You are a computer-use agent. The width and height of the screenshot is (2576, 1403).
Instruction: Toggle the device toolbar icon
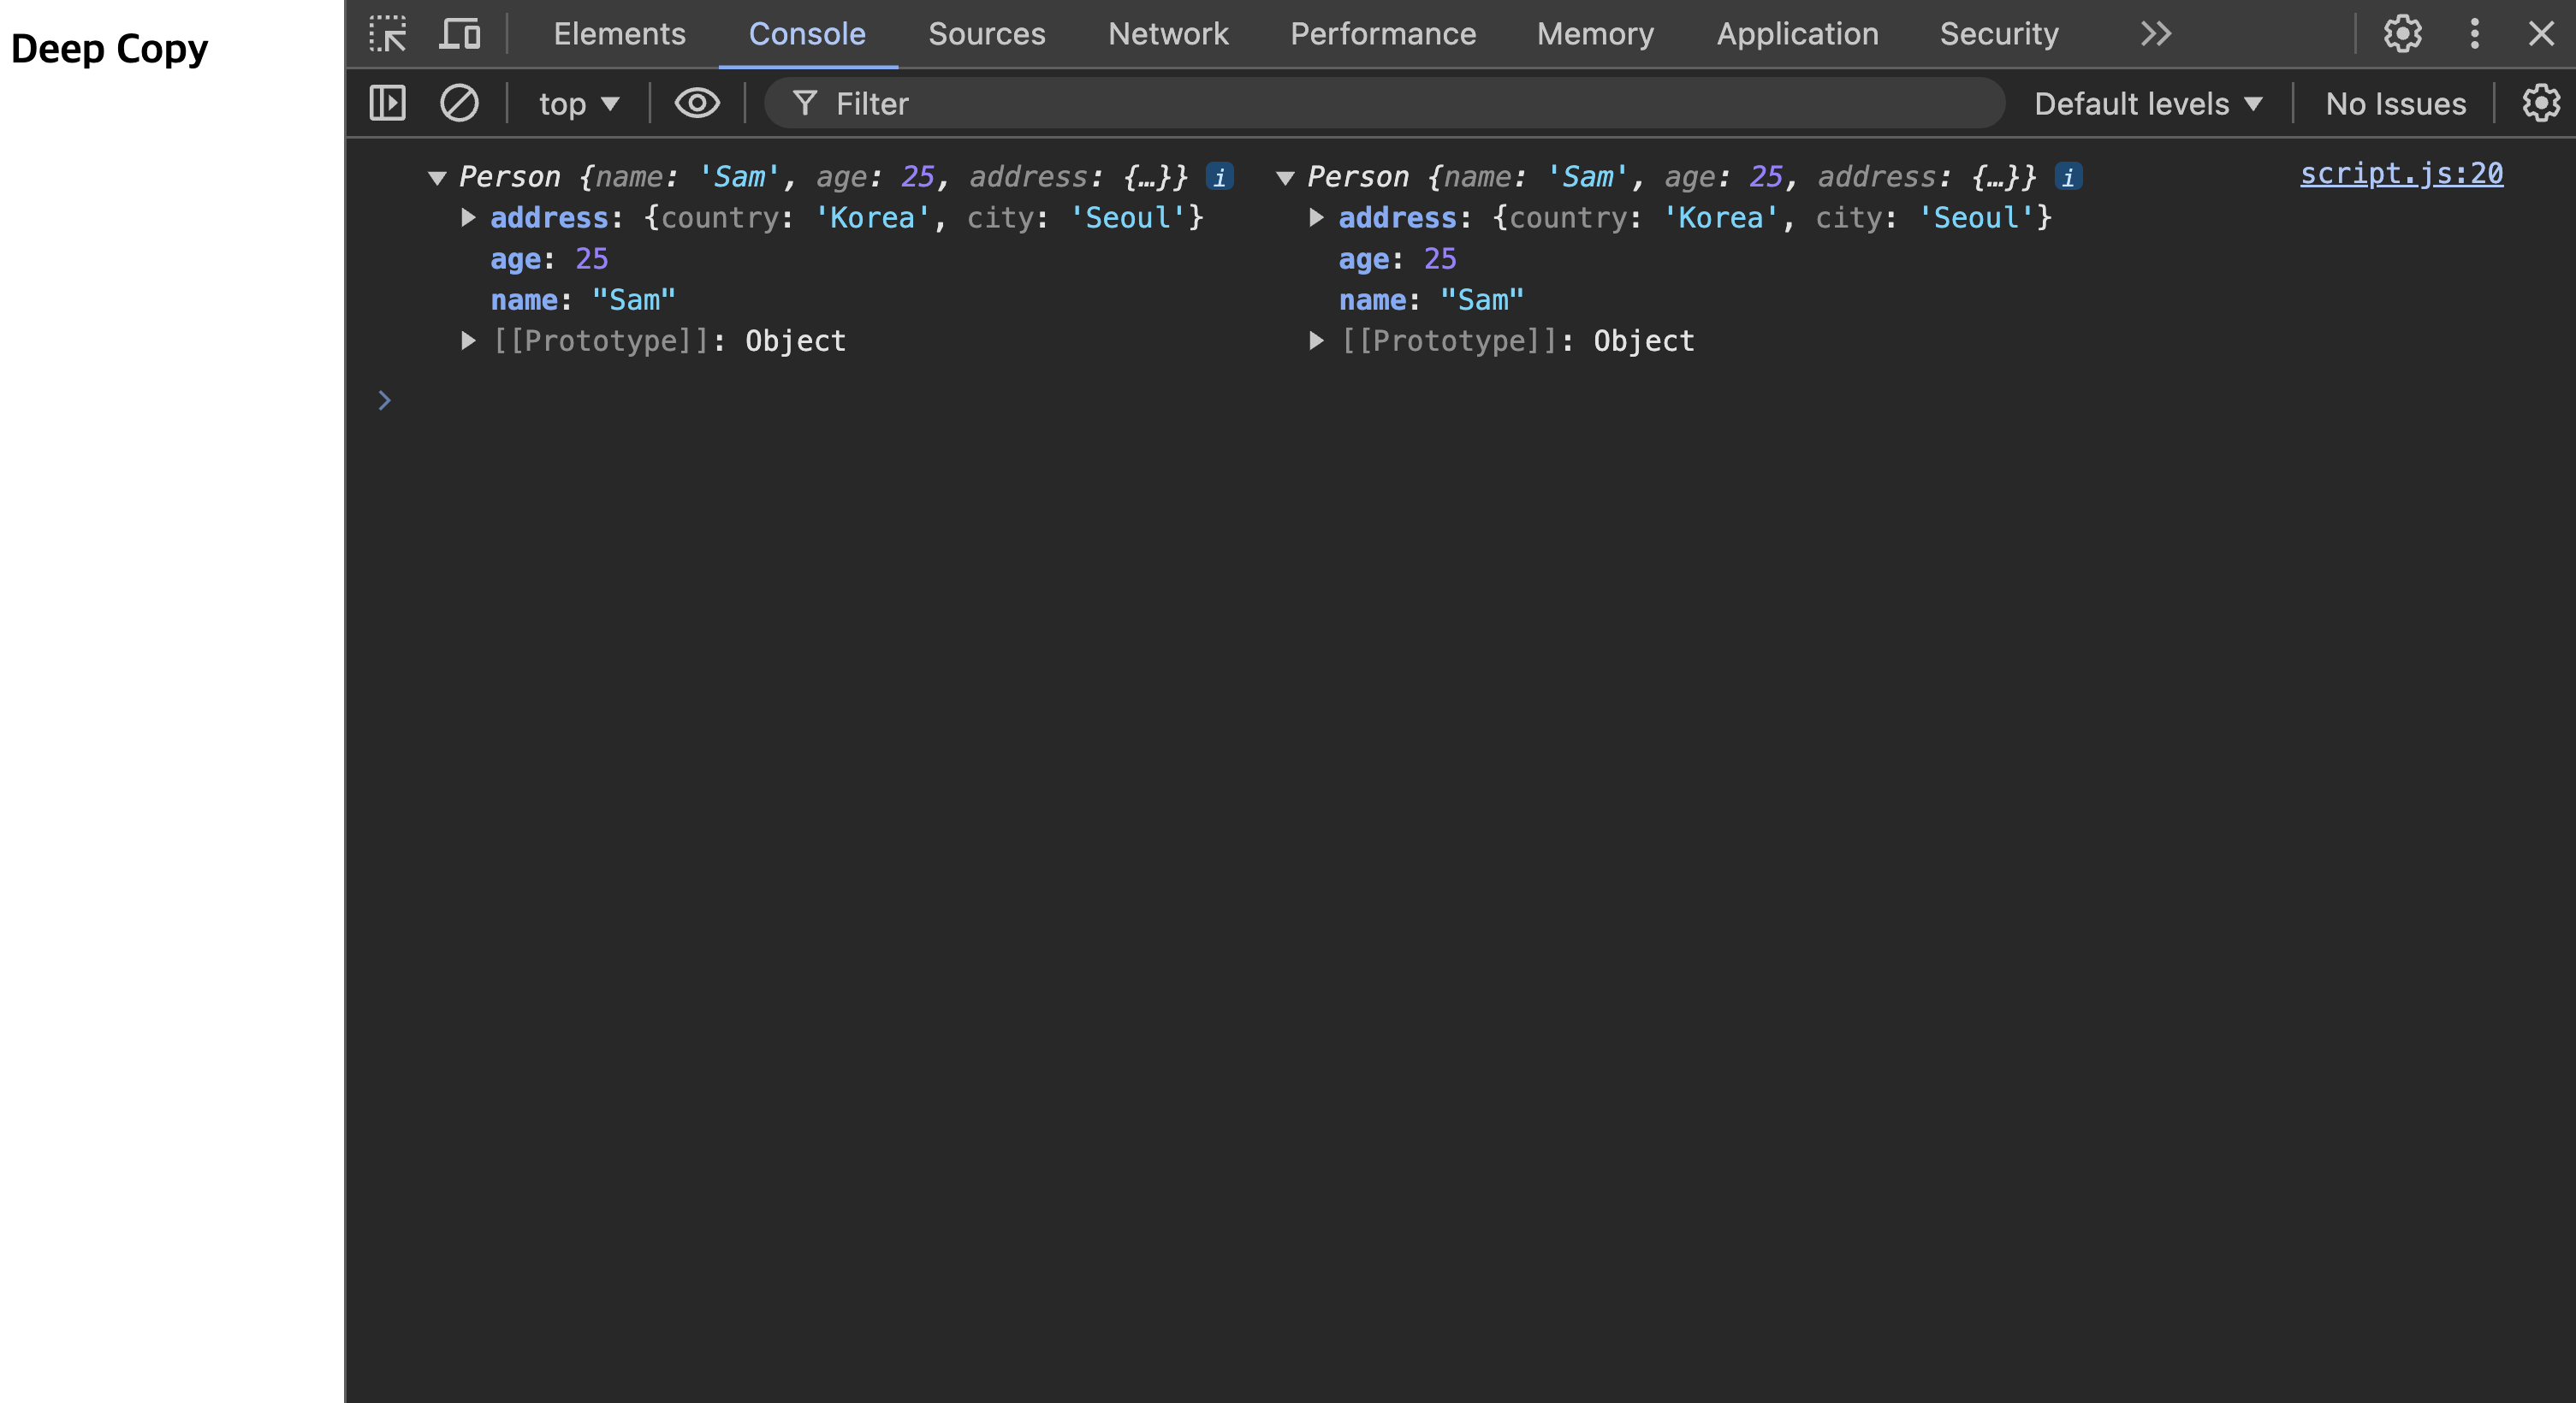click(460, 34)
